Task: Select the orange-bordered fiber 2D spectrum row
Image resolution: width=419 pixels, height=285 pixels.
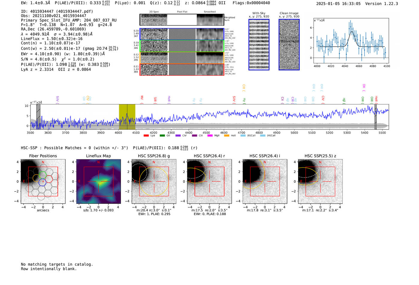Action: point(182,58)
